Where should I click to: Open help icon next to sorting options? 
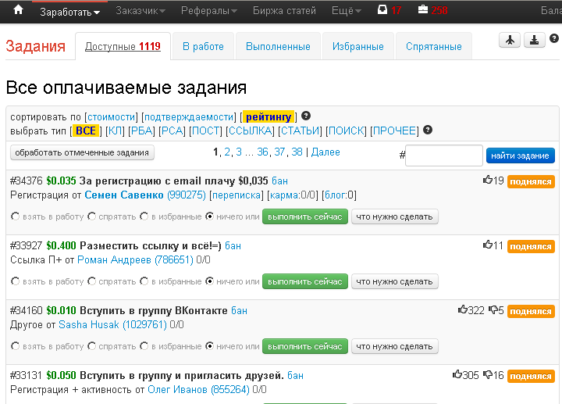coord(306,116)
